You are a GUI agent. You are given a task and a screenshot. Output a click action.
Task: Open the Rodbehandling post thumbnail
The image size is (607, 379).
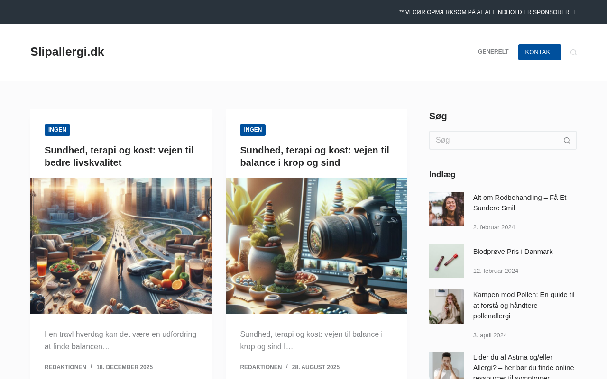446,209
